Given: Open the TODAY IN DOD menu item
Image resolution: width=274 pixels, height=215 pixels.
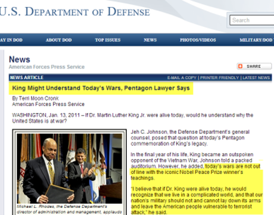Looking at the screenshot, I should 11,40.
